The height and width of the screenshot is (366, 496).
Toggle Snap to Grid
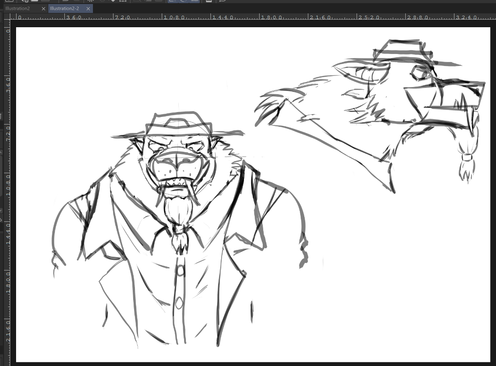pos(194,1)
